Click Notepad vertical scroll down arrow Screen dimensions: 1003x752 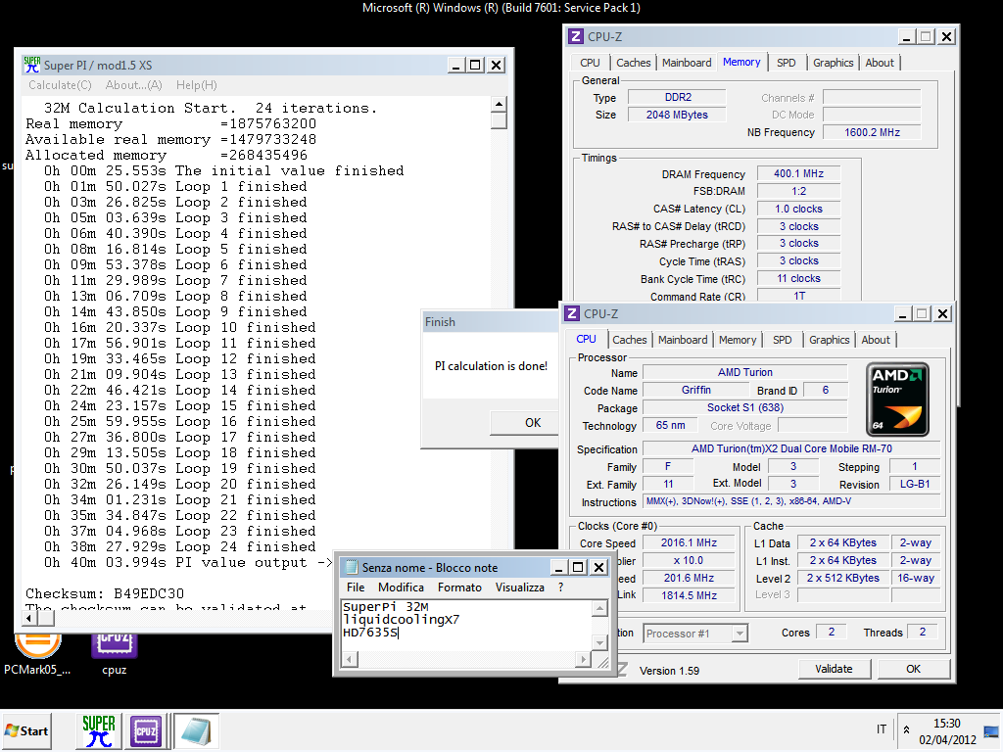[x=599, y=642]
